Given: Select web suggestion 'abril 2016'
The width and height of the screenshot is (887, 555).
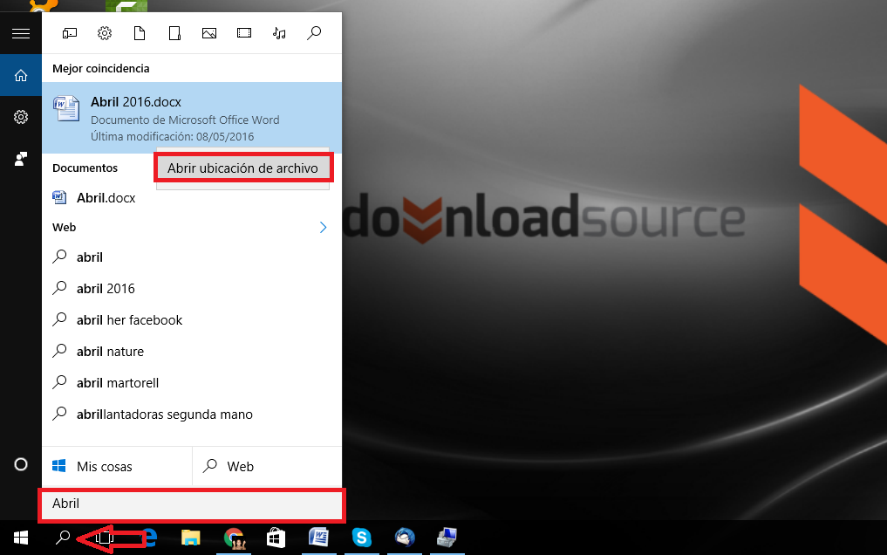Looking at the screenshot, I should pyautogui.click(x=192, y=289).
